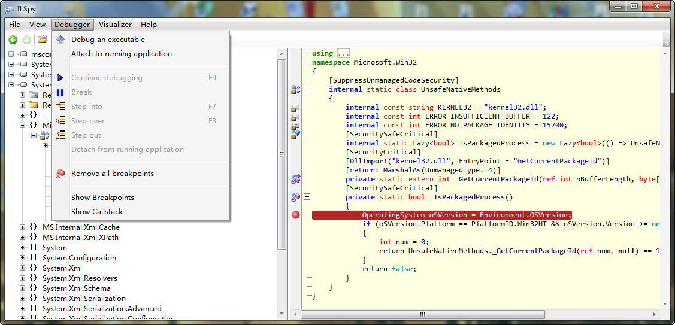
Task: Collapse the namespace Microsoft.Win32 code block
Action: (x=307, y=62)
